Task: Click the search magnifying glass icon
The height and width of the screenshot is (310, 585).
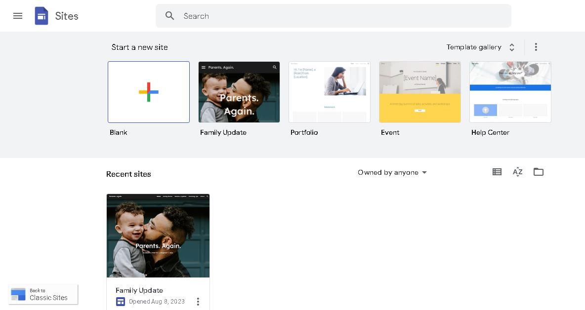Action: [x=170, y=16]
